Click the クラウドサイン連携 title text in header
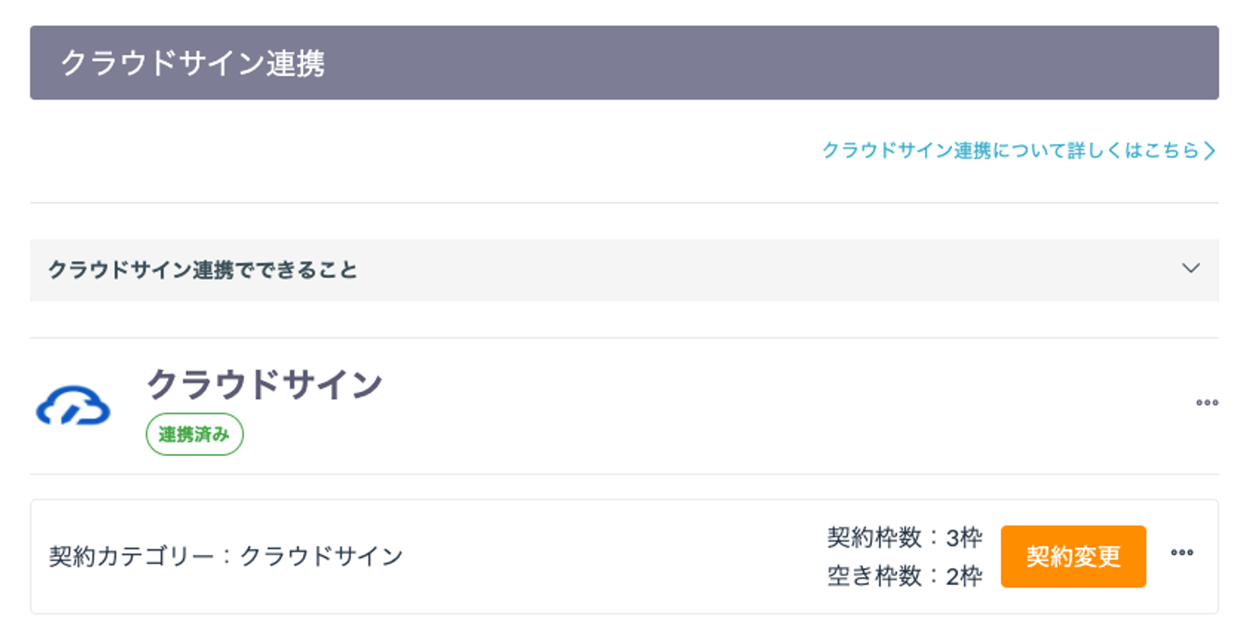Screen dimensions: 1244x623 click(193, 63)
